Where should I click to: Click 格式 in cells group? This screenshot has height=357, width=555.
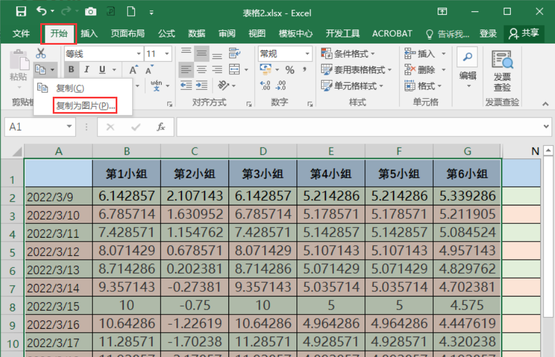pyautogui.click(x=423, y=85)
